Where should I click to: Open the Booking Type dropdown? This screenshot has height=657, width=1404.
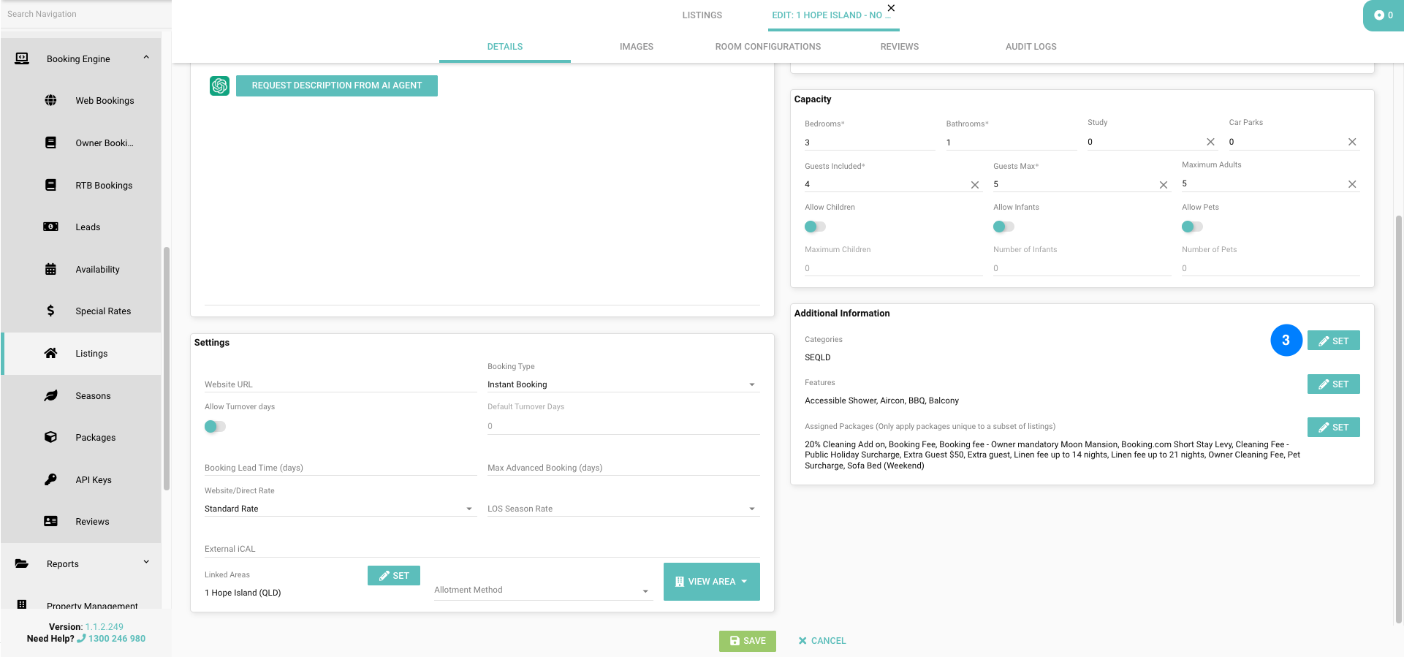pyautogui.click(x=623, y=384)
